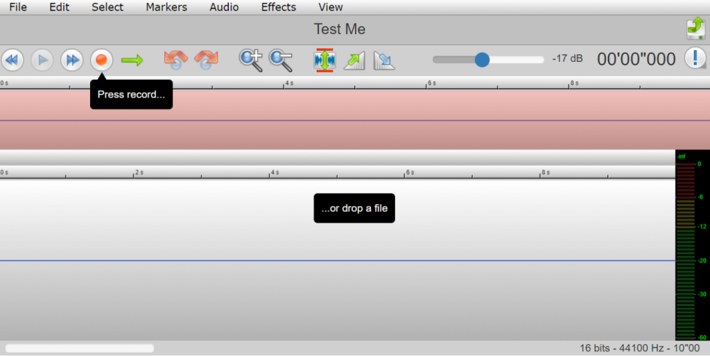Click the green export icon top right
Viewport: 710px width, 356px height.
(696, 29)
